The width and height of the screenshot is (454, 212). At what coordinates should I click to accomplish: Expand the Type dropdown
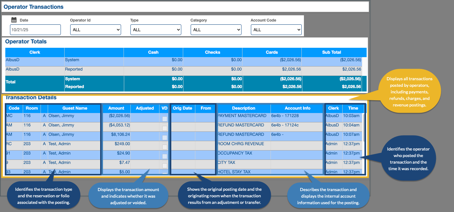(155, 30)
